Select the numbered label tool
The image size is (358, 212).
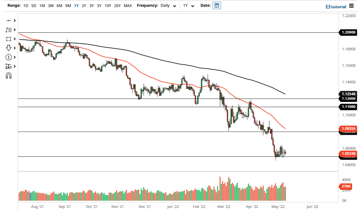click(x=9, y=57)
